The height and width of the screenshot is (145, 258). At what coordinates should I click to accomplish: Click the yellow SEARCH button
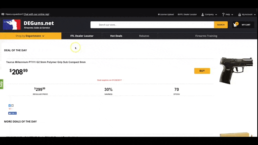point(221,25)
